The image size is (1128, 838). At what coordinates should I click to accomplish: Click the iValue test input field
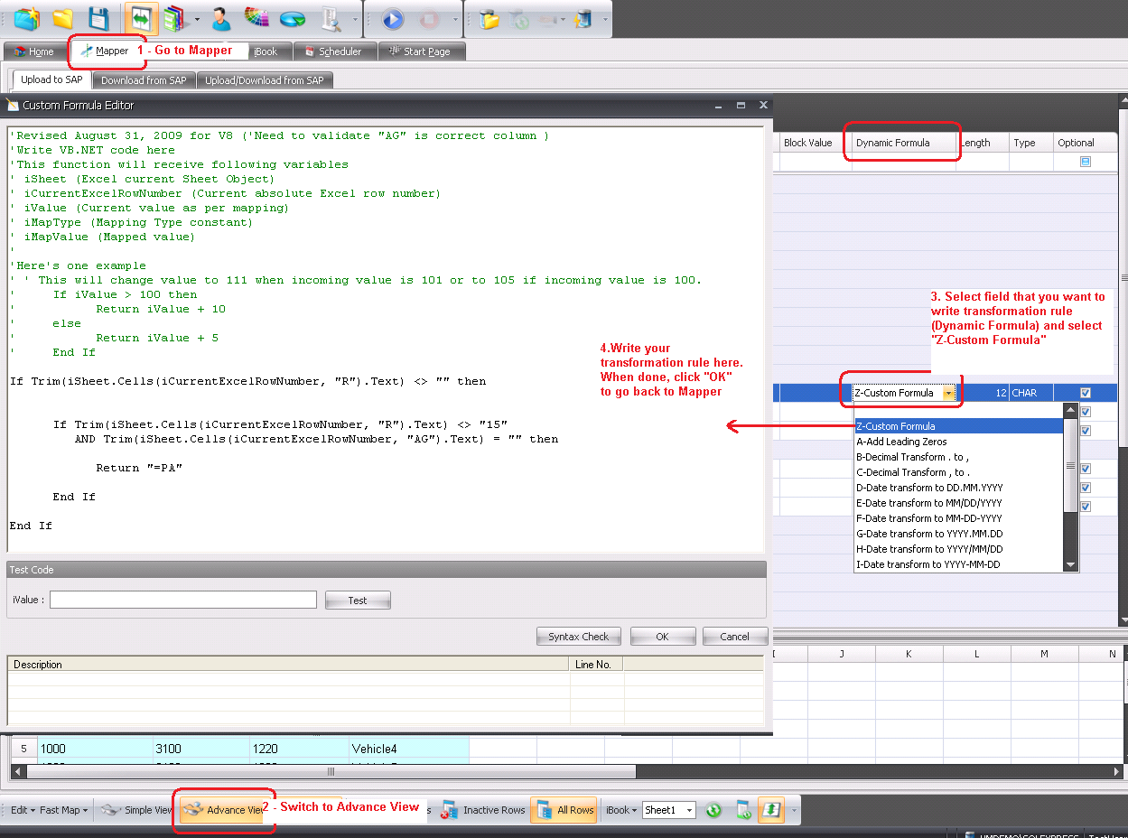coord(182,600)
